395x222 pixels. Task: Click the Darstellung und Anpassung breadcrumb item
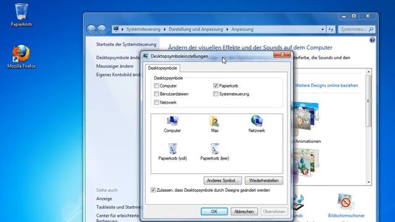coord(196,29)
